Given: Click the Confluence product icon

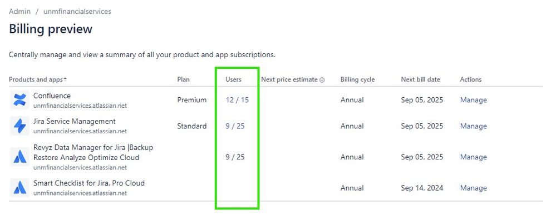Looking at the screenshot, I should click(19, 100).
